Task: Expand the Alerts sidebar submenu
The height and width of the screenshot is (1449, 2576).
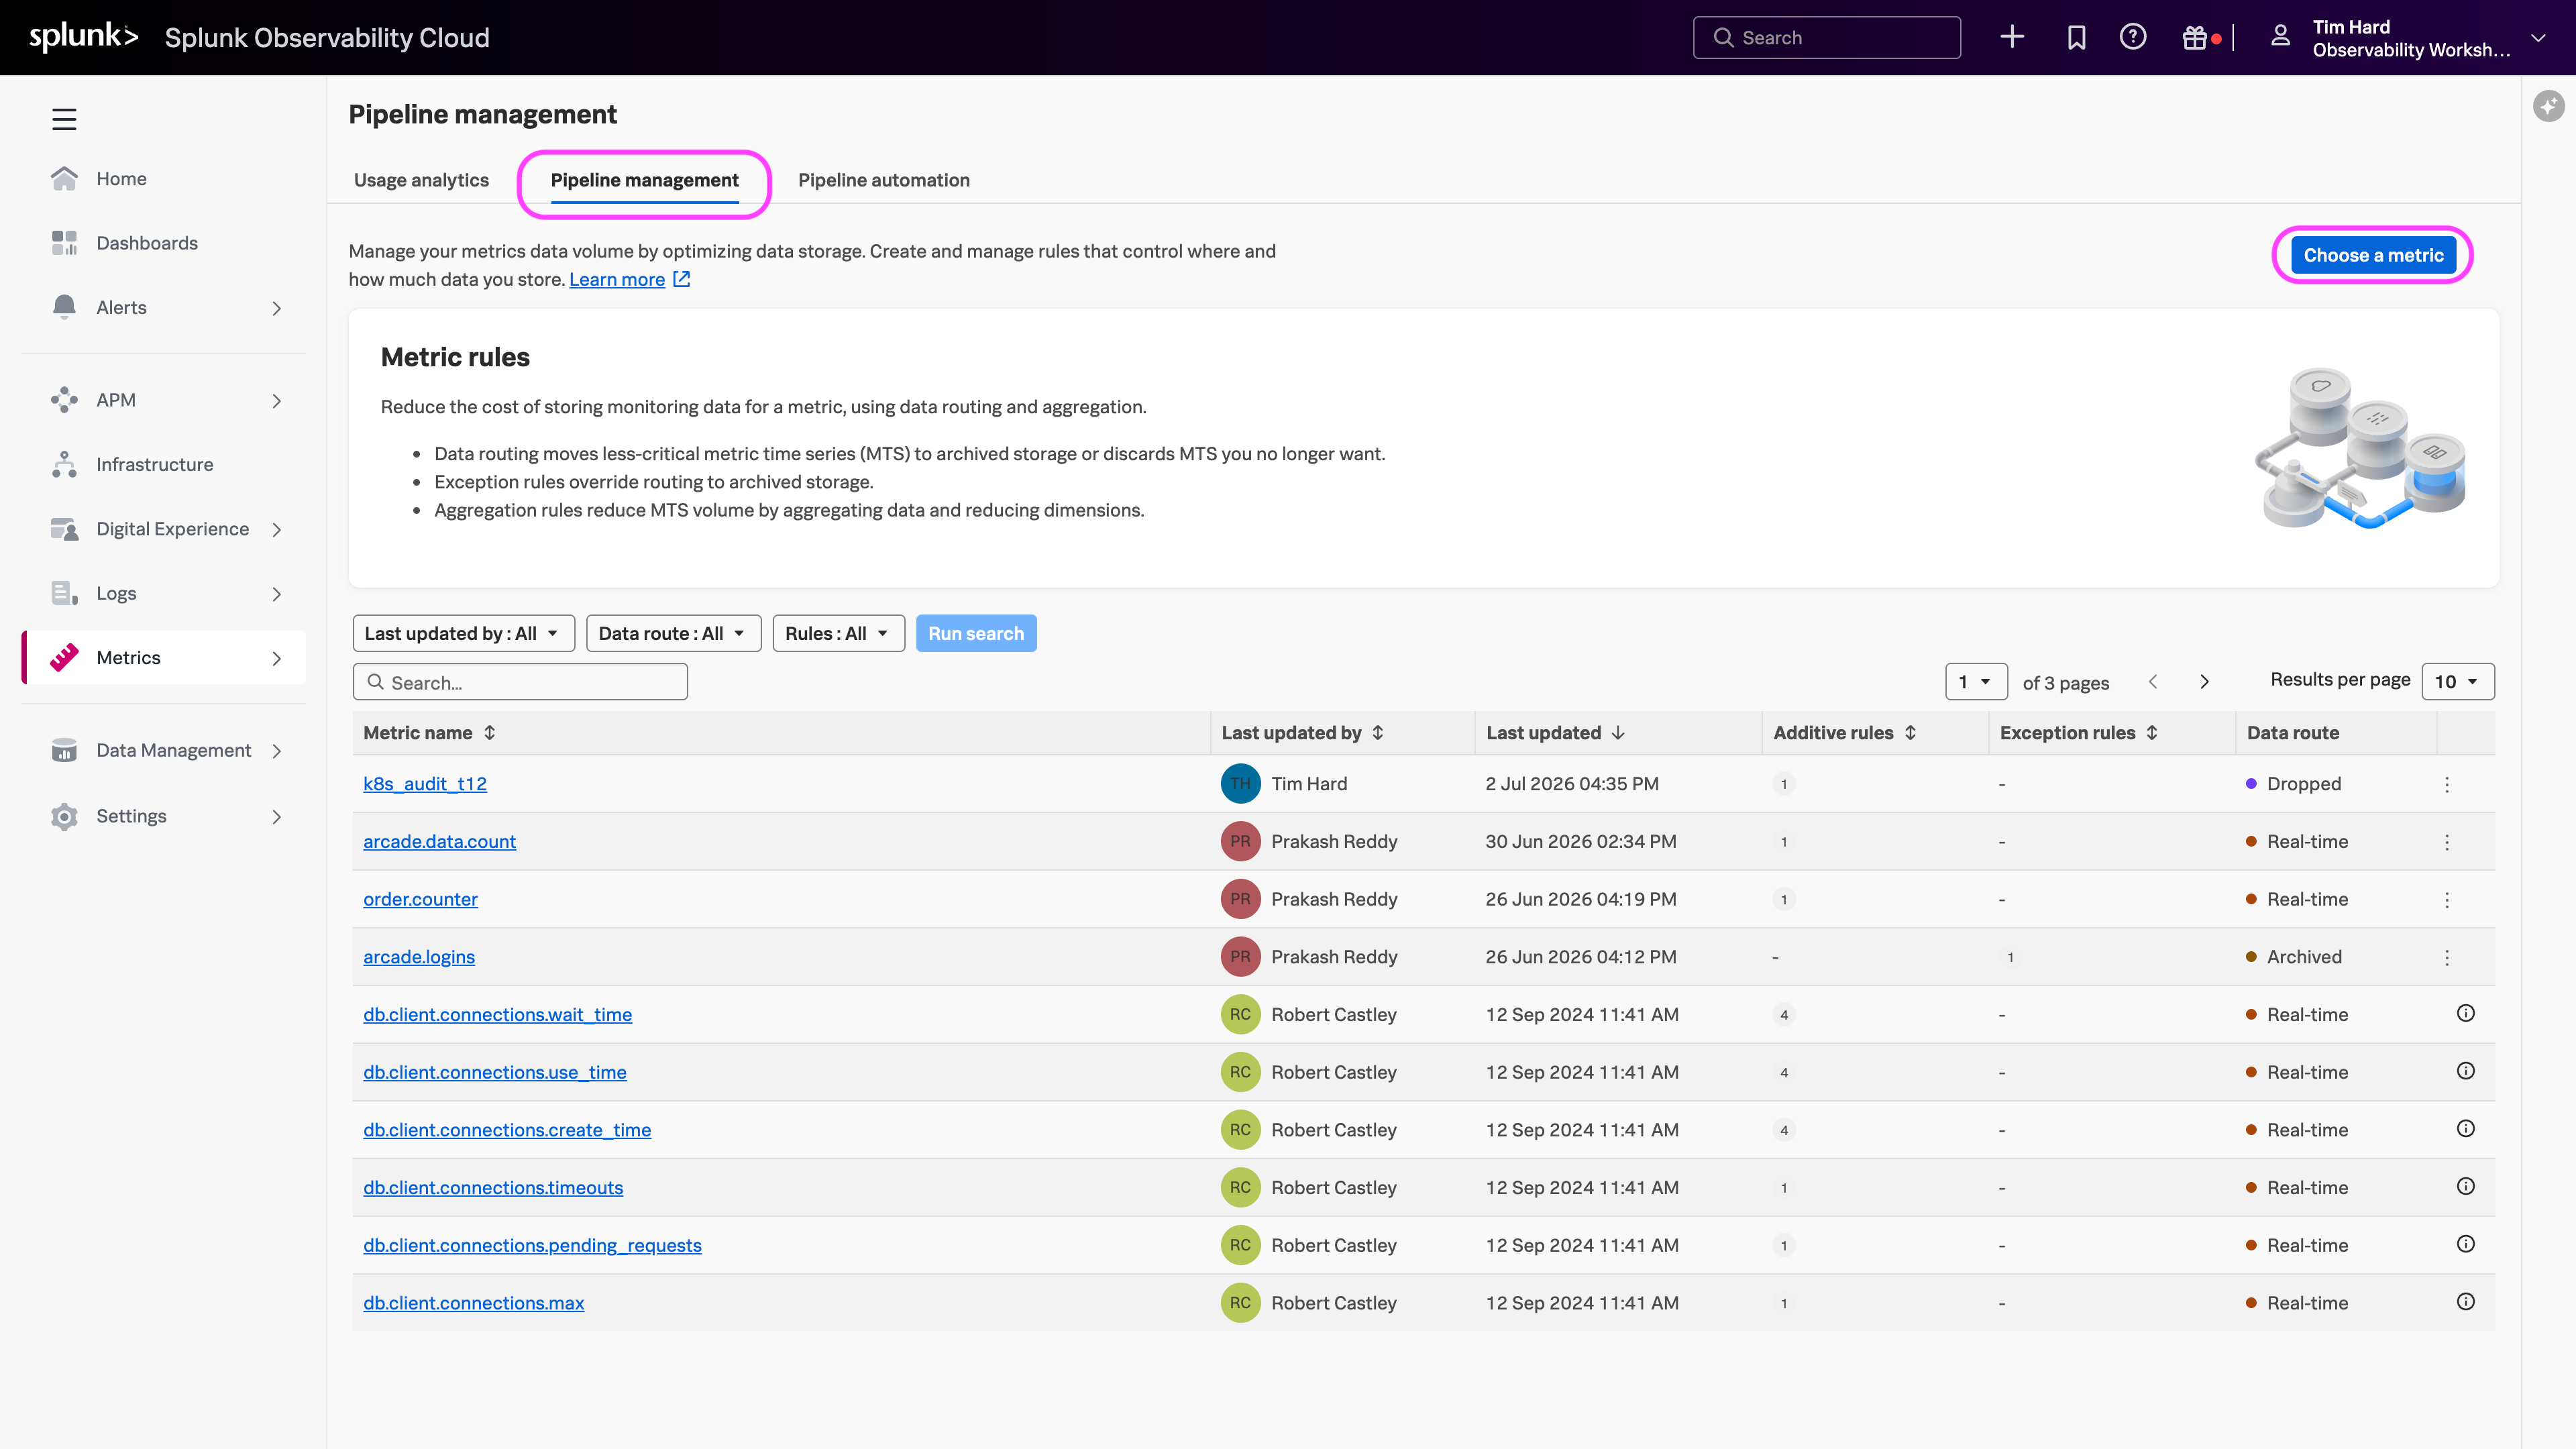Action: (x=277, y=308)
